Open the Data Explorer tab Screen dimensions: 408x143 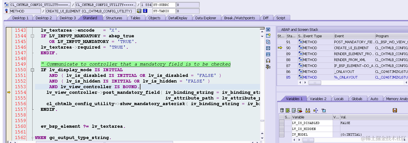pos(206,18)
